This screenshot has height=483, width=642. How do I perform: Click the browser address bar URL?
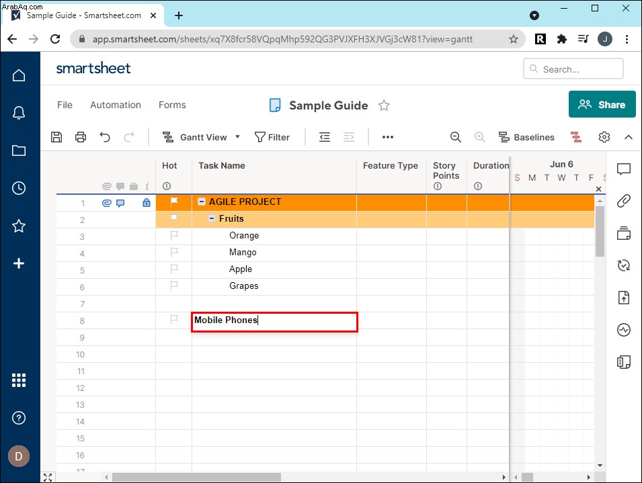[282, 39]
